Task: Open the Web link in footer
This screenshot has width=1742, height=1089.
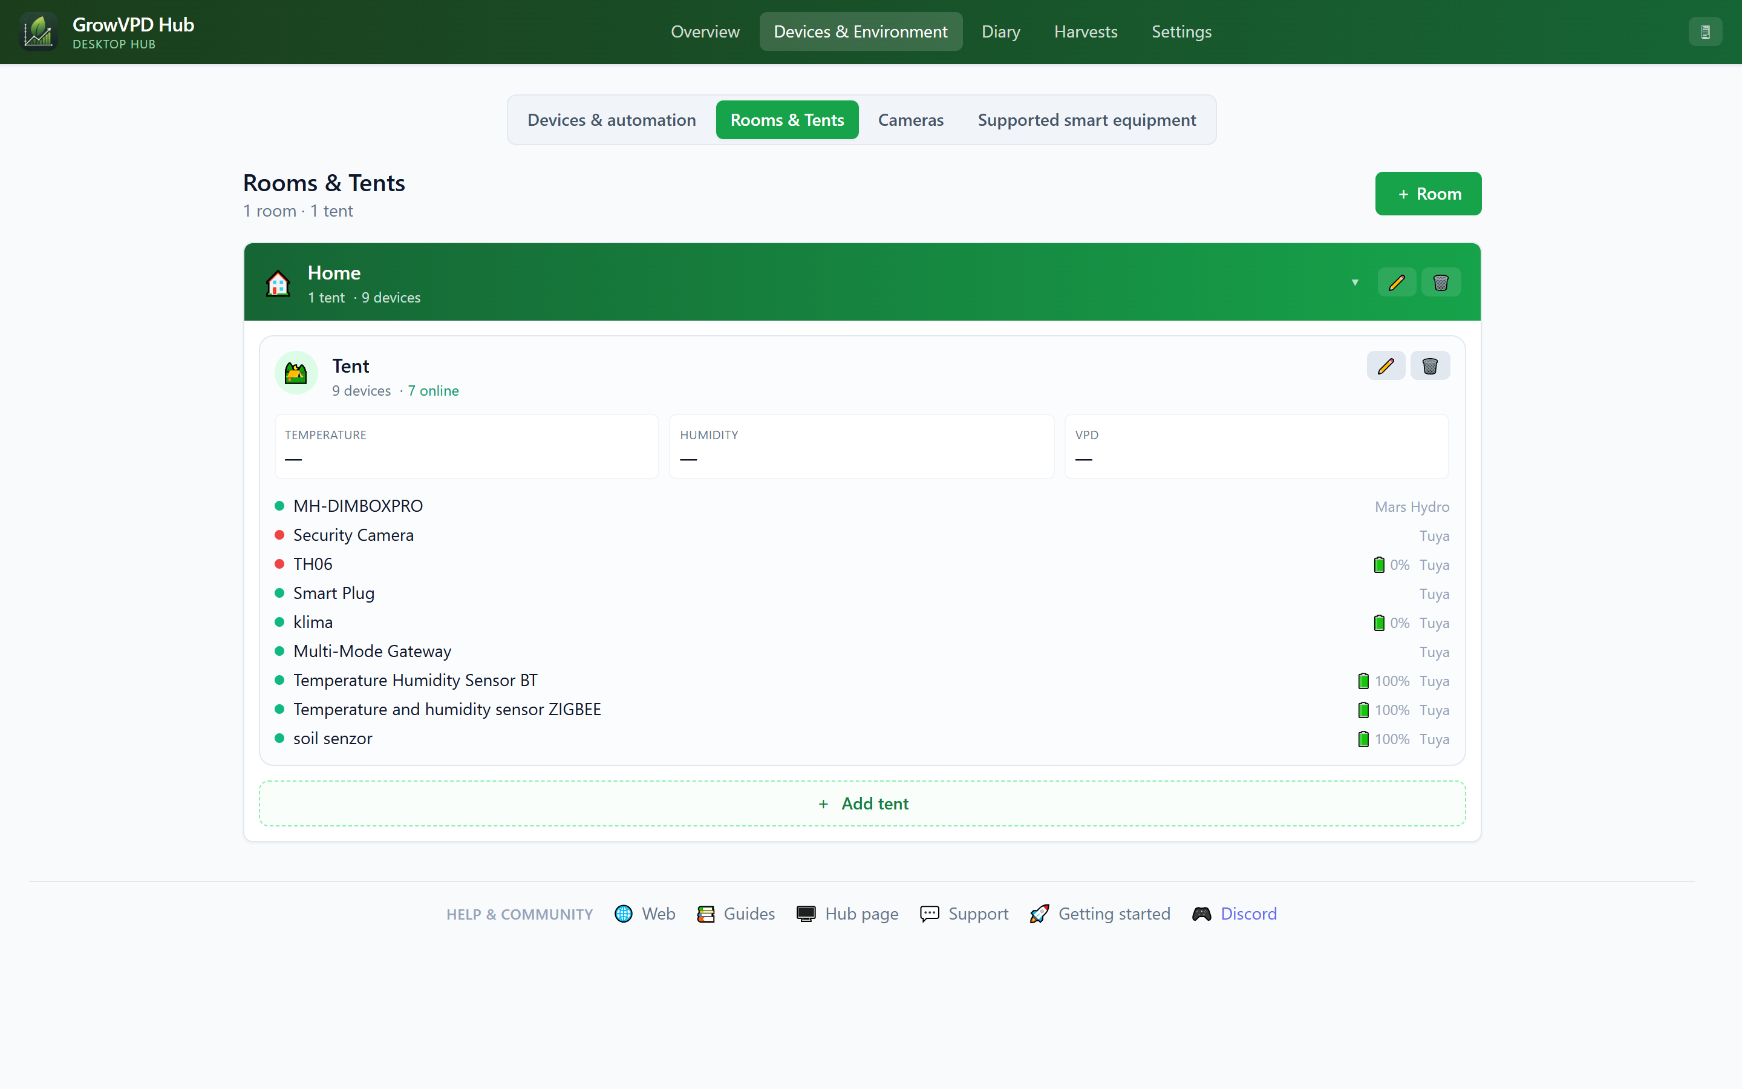Action: [658, 914]
